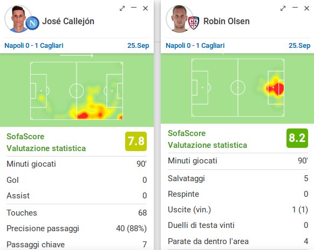This screenshot has width=314, height=250.
Task: Minimize the Robin Olsen player card
Action: tap(295, 8)
